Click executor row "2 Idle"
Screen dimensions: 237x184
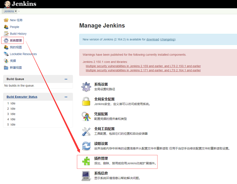click(x=11, y=109)
